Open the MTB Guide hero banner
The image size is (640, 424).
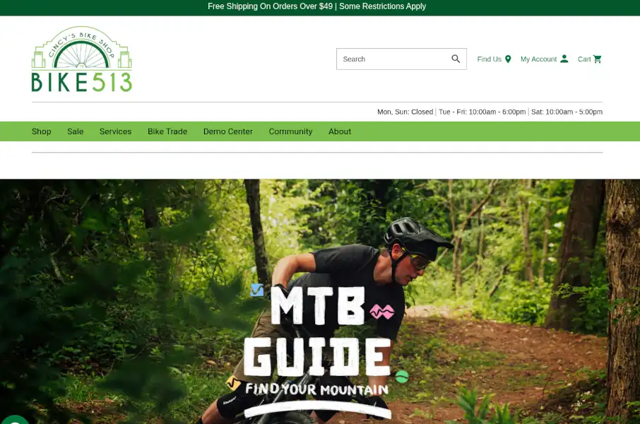320,302
